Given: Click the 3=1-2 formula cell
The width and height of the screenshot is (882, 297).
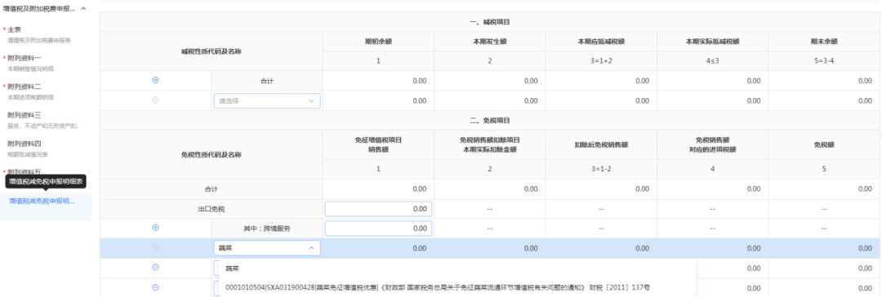Looking at the screenshot, I should pos(601,169).
